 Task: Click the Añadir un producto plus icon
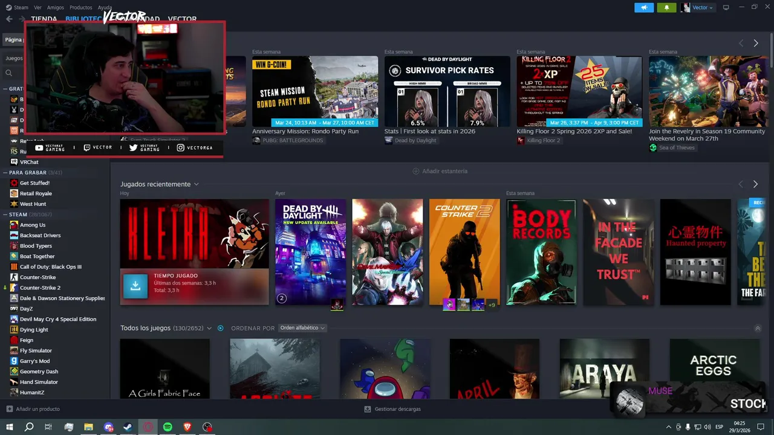pyautogui.click(x=9, y=409)
